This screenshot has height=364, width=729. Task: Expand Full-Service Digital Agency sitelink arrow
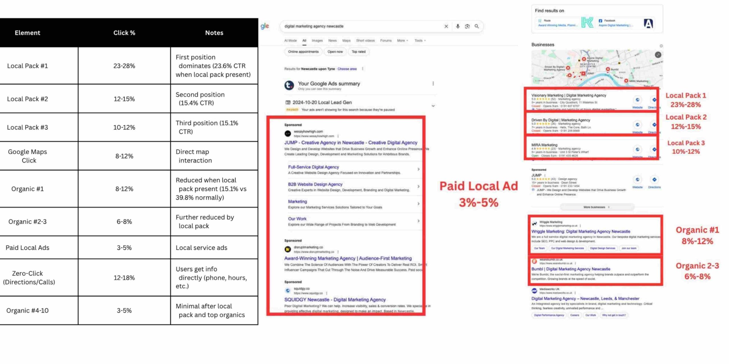click(418, 169)
